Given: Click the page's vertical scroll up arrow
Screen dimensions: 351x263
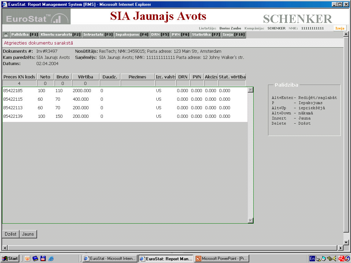Looking at the screenshot, I should coord(346,34).
